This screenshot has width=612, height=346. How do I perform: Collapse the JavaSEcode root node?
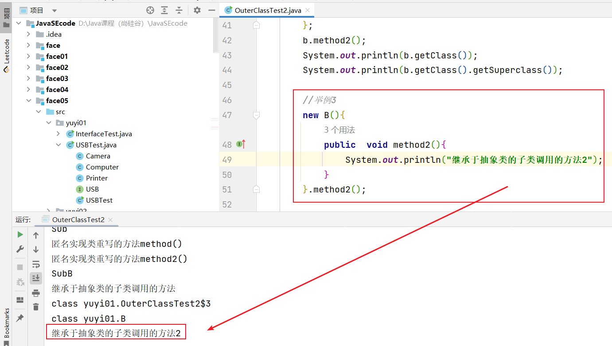coord(19,23)
